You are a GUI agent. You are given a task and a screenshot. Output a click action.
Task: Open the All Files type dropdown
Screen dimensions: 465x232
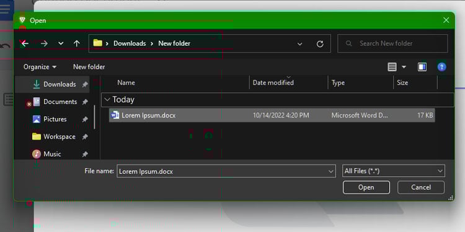coord(394,171)
